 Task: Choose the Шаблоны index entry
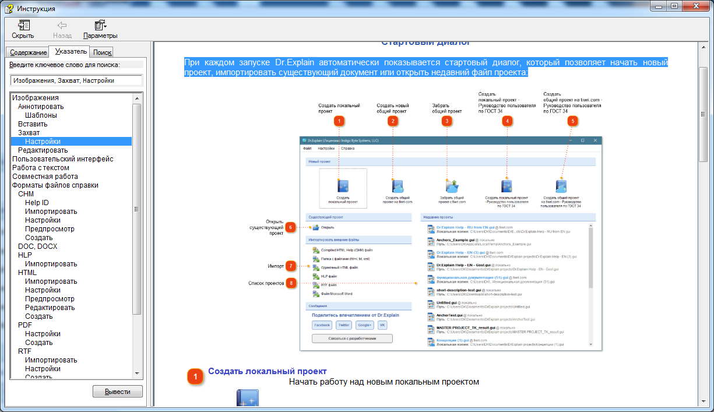click(x=41, y=115)
